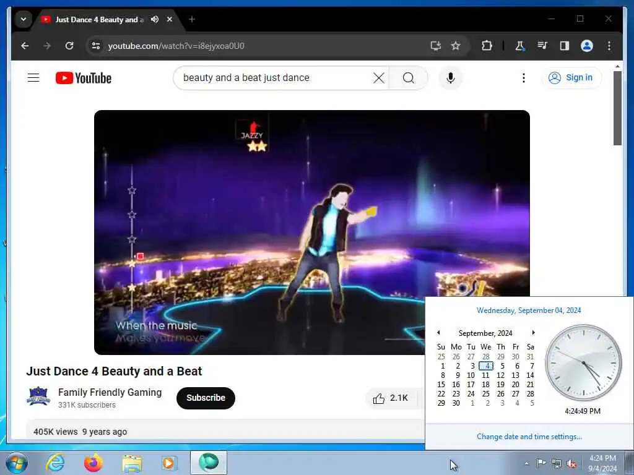Click the Sign in button
634x475 pixels.
tap(571, 77)
